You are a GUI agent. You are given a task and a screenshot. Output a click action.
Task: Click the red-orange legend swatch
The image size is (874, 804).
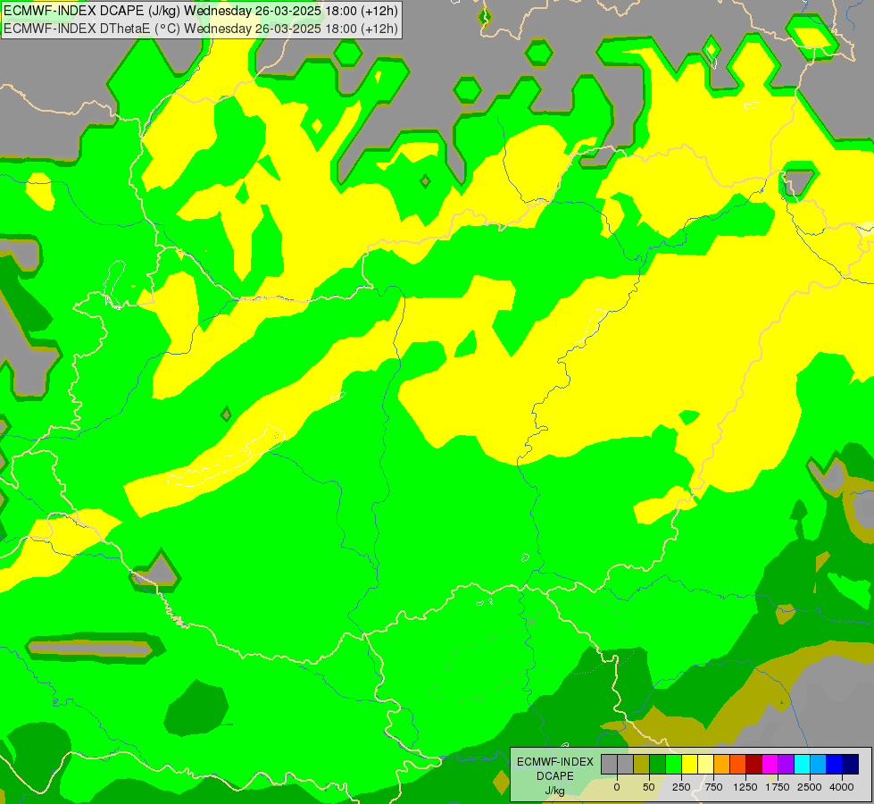click(738, 765)
